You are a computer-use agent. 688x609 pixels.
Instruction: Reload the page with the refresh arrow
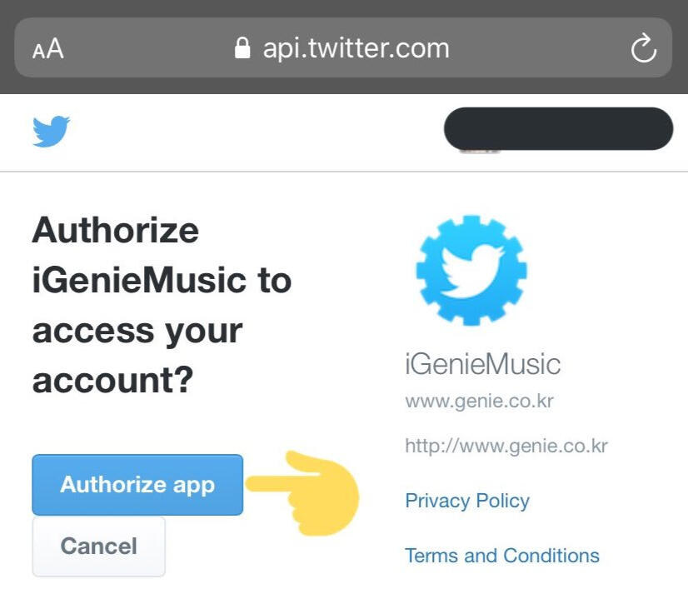pos(643,49)
